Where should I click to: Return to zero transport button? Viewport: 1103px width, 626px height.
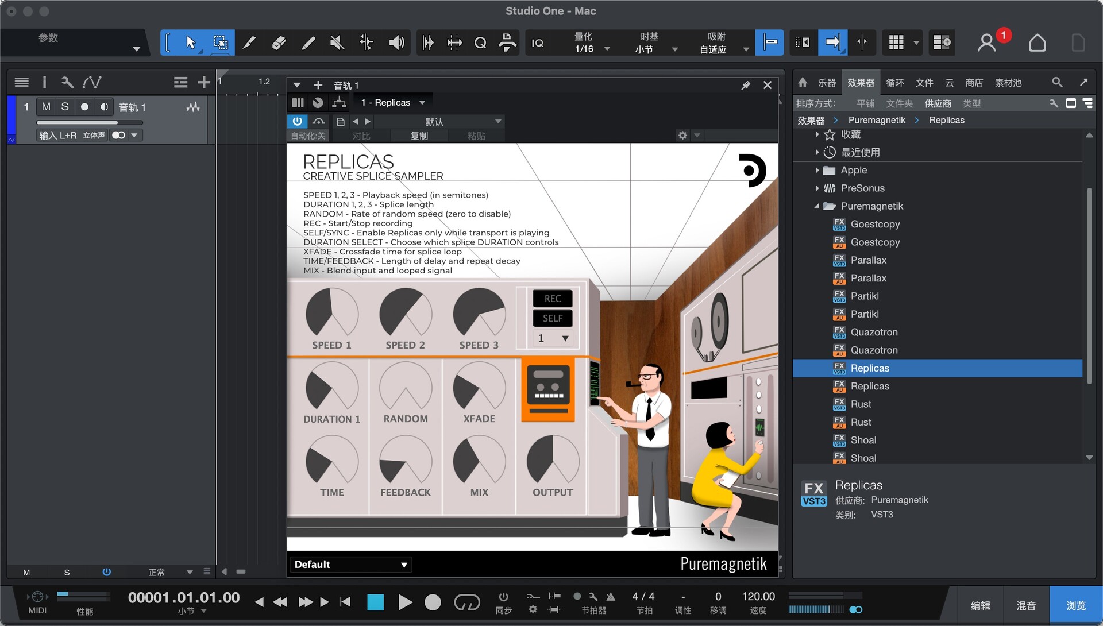[x=345, y=602]
